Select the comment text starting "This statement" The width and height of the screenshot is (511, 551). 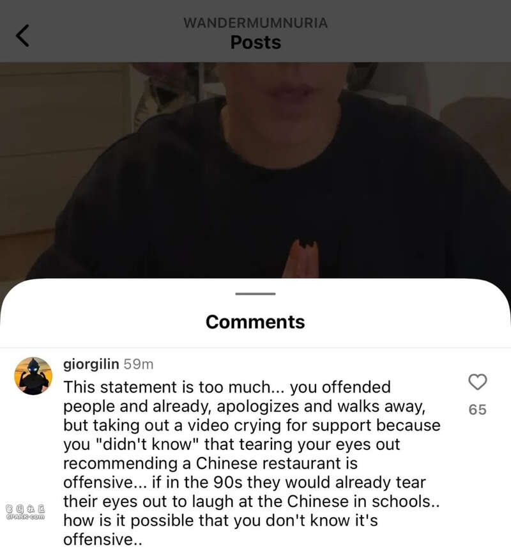coord(252,463)
